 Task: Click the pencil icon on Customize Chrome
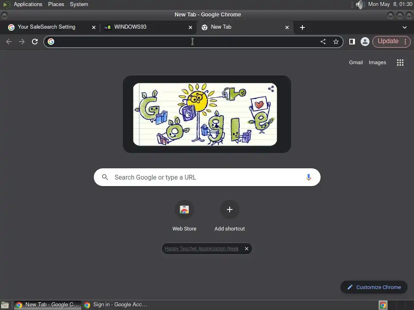tap(350, 287)
